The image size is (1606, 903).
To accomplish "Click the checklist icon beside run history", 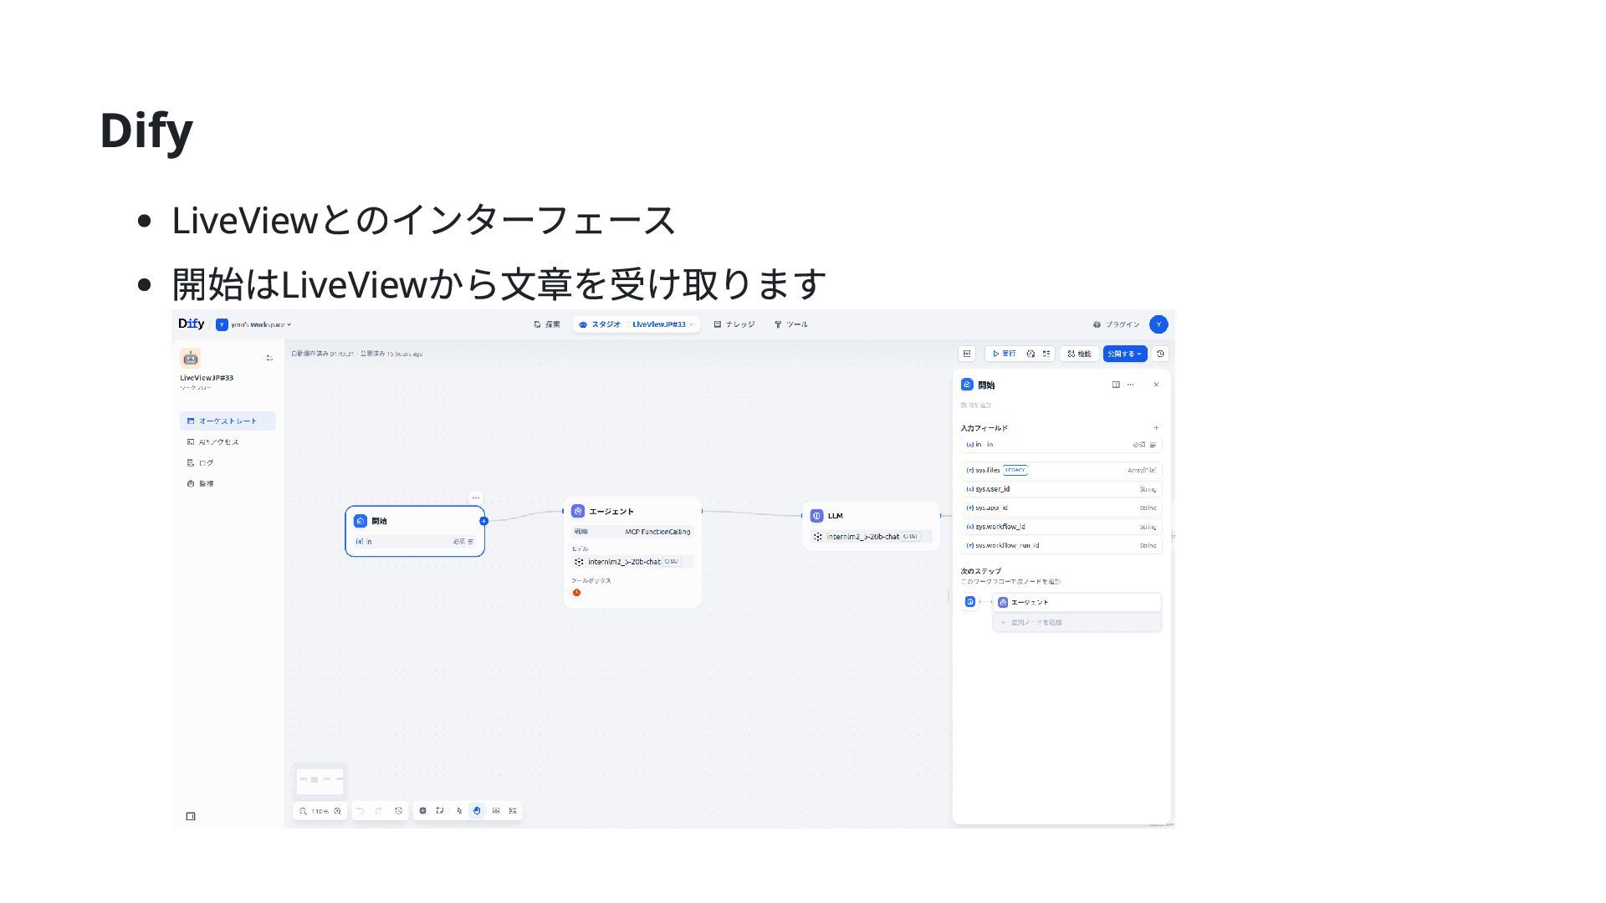I will pos(1046,354).
